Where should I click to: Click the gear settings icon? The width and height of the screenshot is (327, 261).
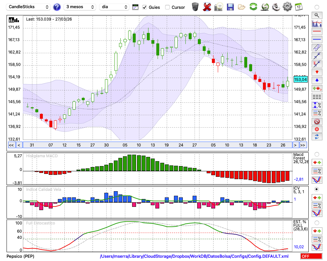point(287,7)
